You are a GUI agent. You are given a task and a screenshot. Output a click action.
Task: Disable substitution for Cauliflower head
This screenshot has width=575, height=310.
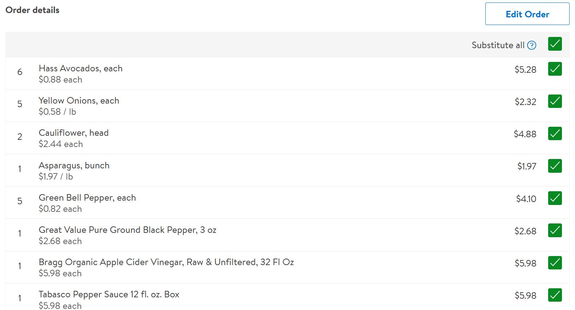(555, 134)
